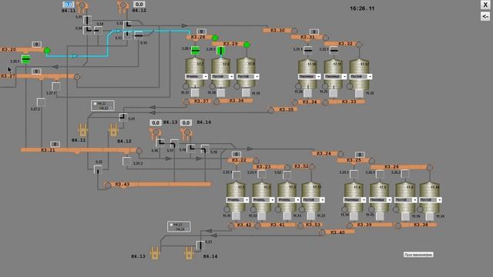Image resolution: width=493 pixels, height=277 pixels.
Task: Click the motor circle of conveyor K3.26
Action: coord(430,168)
